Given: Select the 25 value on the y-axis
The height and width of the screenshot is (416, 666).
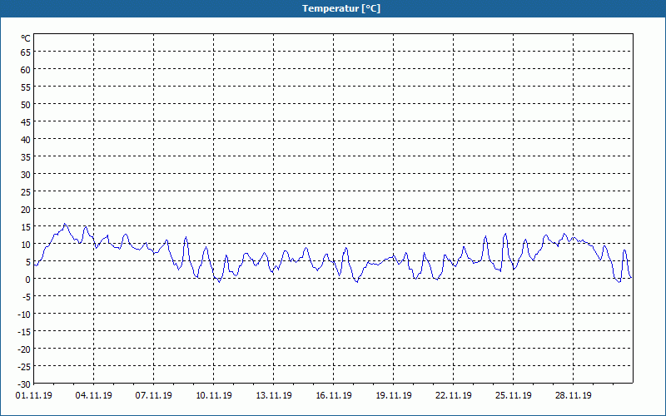Looking at the screenshot, I should point(26,192).
